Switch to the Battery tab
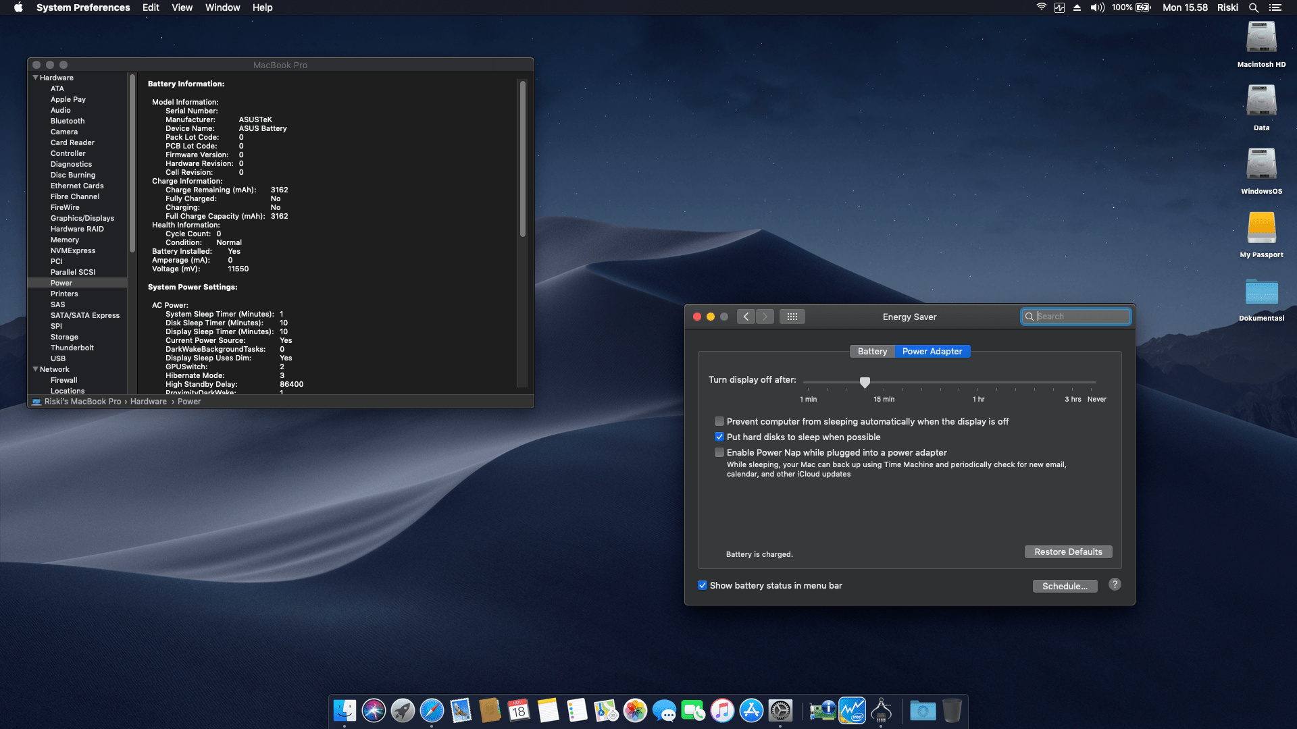Screen dimensions: 1297x729 point(872,351)
